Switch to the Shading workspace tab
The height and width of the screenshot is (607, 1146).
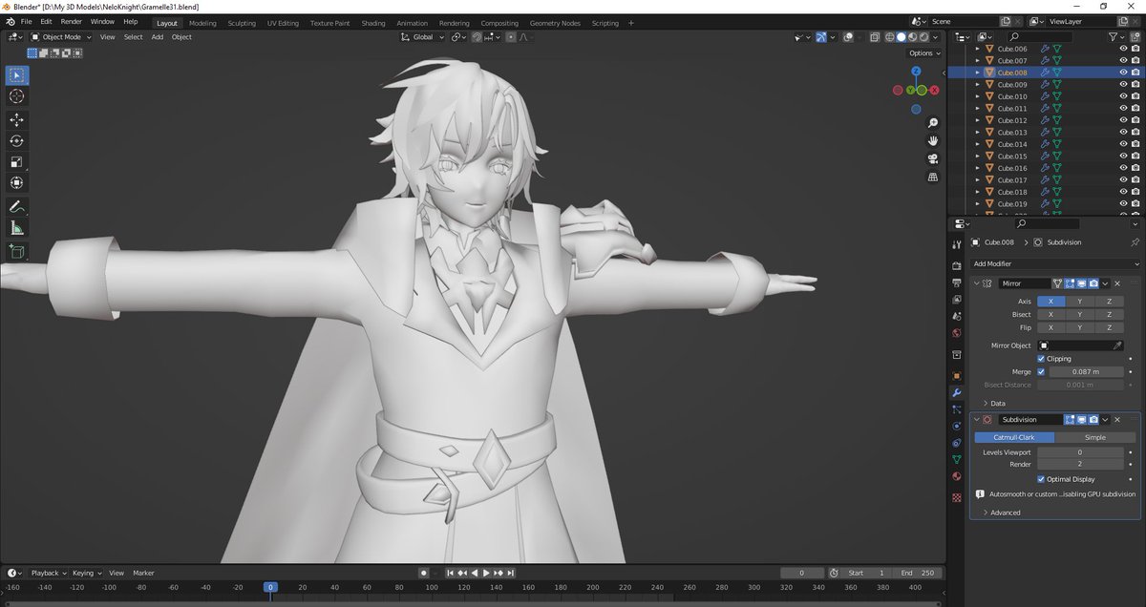coord(373,23)
